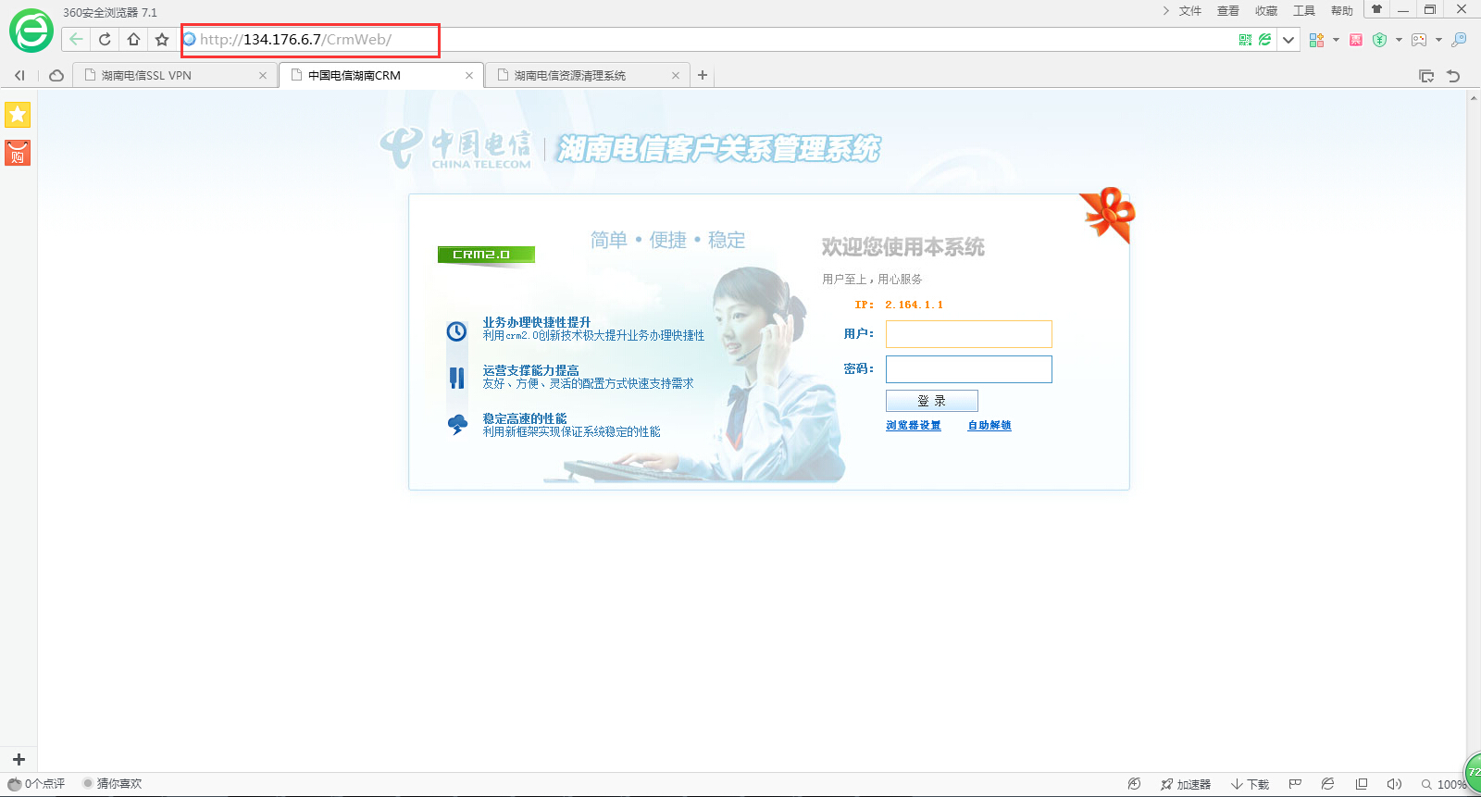1481x797 pixels.
Task: Open the cloud icon beside the tabs
Action: click(x=56, y=76)
